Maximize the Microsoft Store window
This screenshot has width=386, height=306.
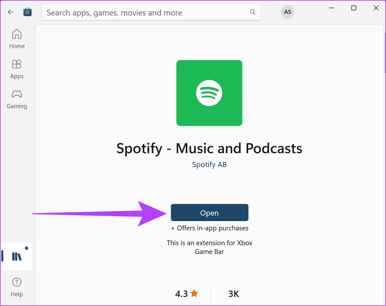354,8
